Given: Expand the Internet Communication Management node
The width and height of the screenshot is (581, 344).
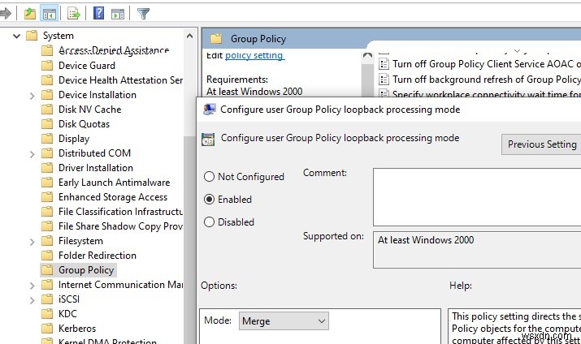Looking at the screenshot, I should click(x=33, y=286).
